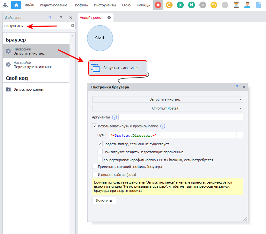Screen dimensions: 266x234
Task: Click the Start node on canvas
Action: click(100, 38)
